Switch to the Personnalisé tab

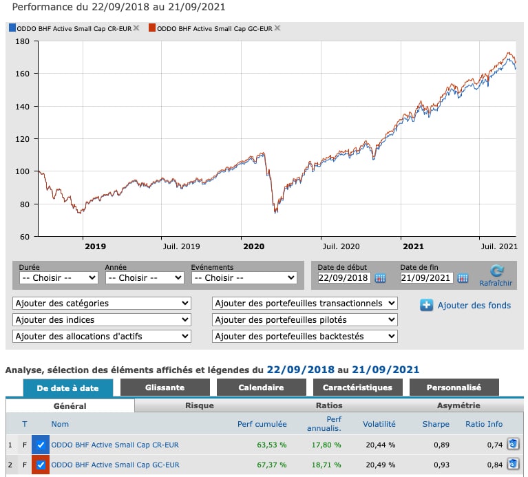[x=454, y=388]
